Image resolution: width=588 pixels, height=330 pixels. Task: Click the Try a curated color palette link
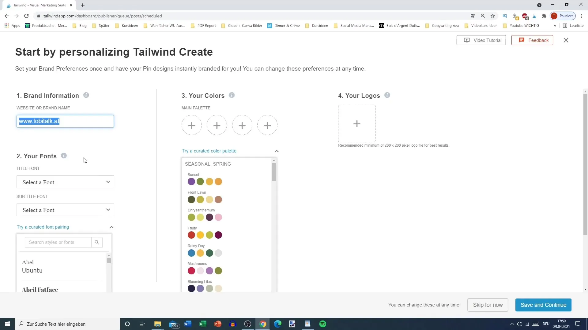pyautogui.click(x=209, y=151)
